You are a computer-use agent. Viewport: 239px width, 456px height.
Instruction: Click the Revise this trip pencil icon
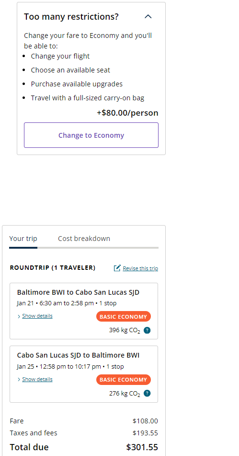117,268
